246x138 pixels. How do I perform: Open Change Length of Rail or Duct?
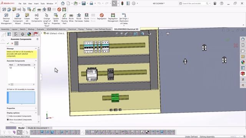pos(47,20)
